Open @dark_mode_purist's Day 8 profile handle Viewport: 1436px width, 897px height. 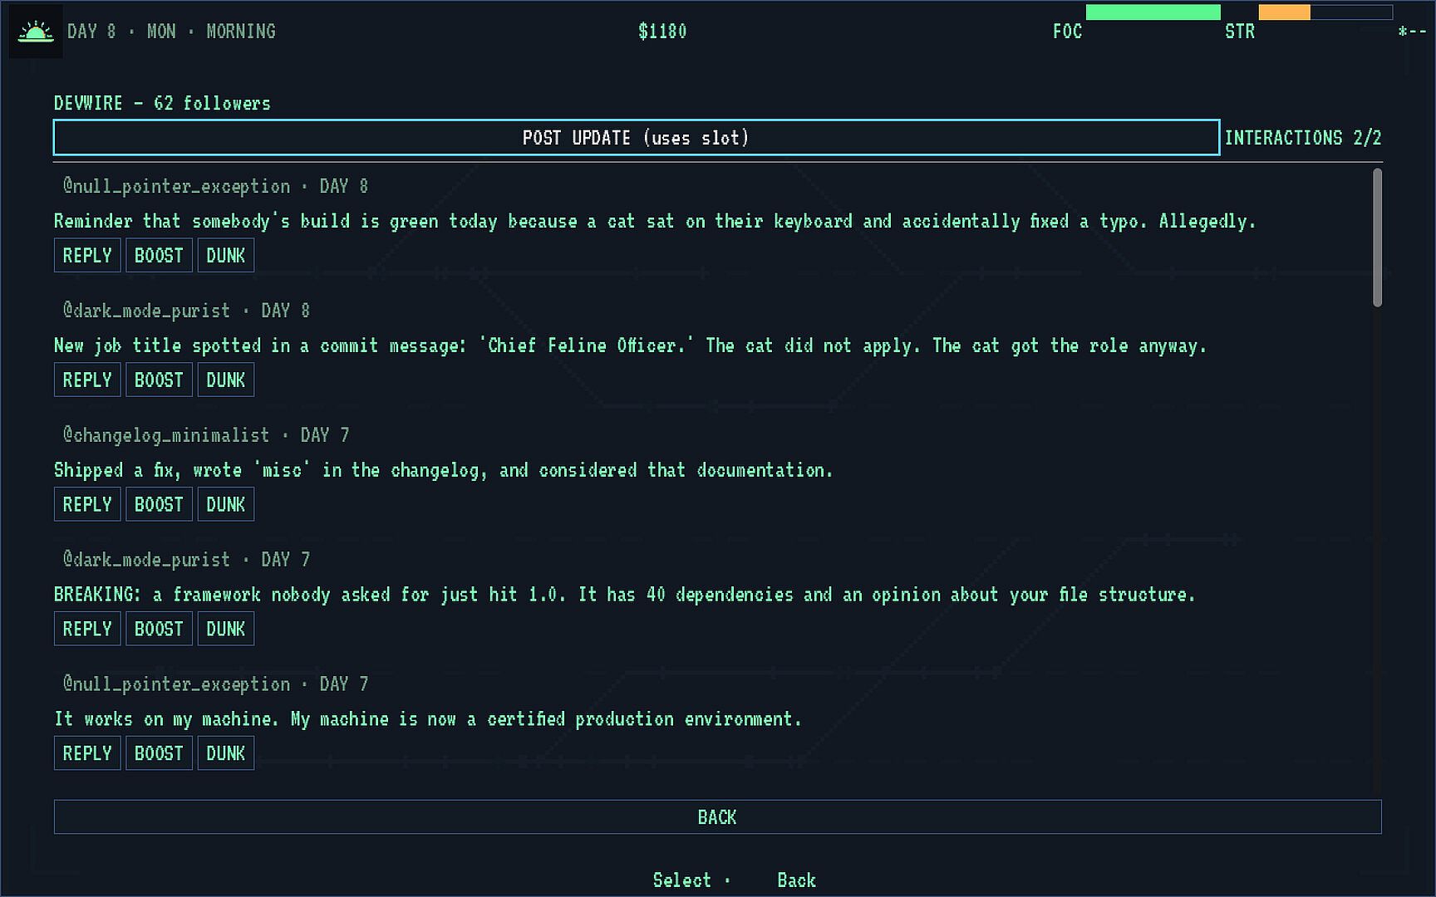[x=146, y=311]
